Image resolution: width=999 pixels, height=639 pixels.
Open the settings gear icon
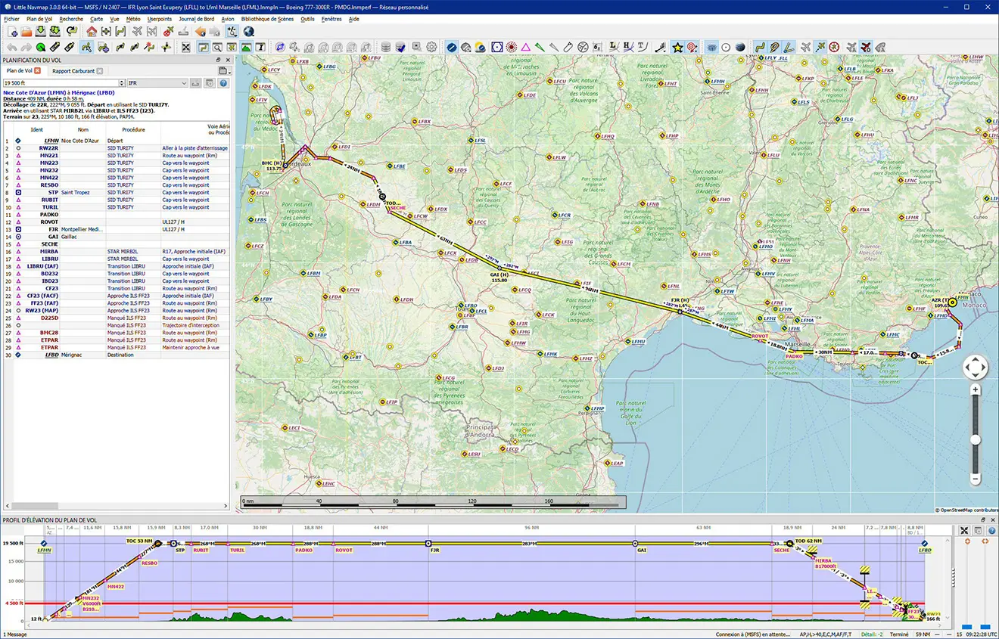431,48
